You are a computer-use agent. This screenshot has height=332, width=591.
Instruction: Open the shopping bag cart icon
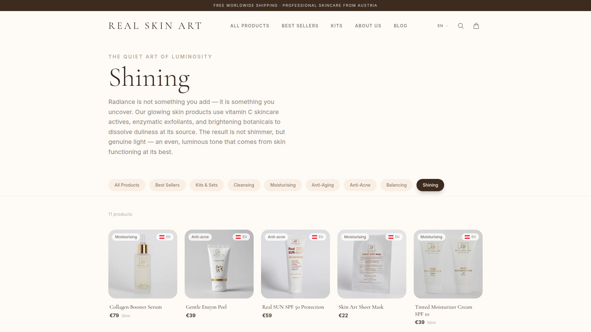coord(476,26)
